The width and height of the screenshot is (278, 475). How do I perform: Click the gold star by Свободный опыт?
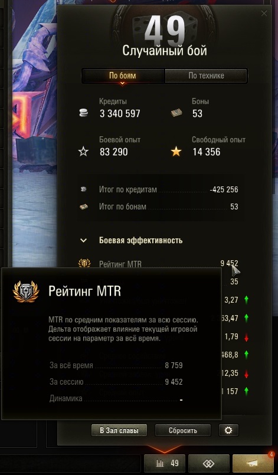pos(176,152)
